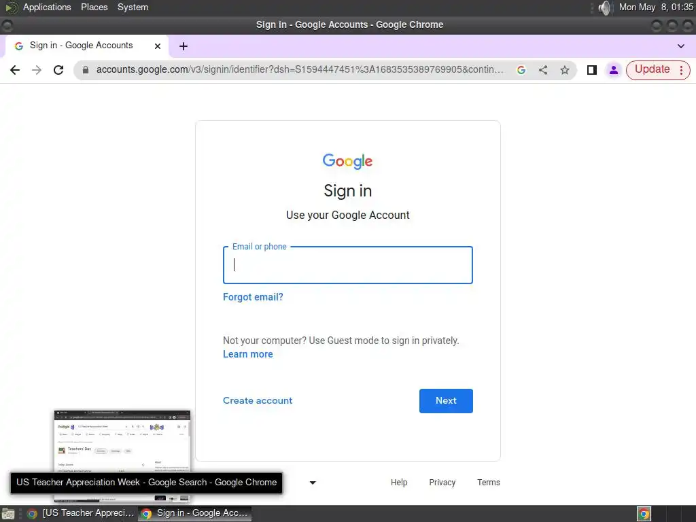This screenshot has width=696, height=522.
Task: Expand the tab search chevron
Action: (x=681, y=46)
